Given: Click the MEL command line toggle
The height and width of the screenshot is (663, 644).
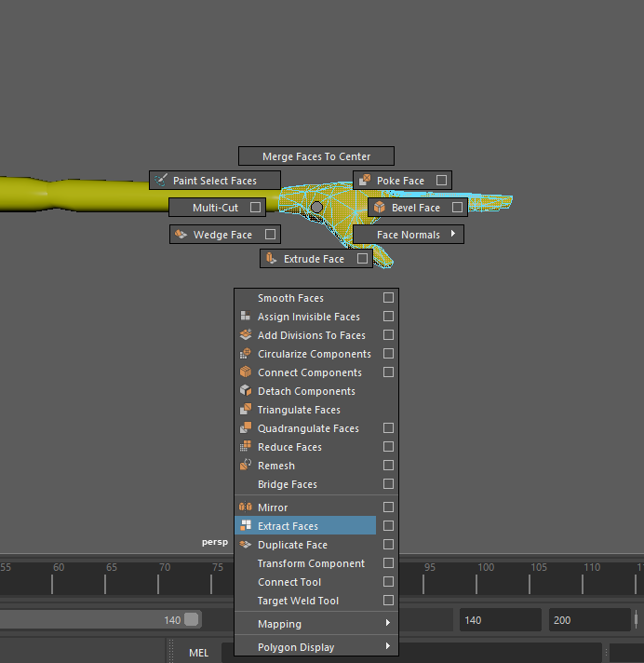Looking at the screenshot, I should 198,653.
